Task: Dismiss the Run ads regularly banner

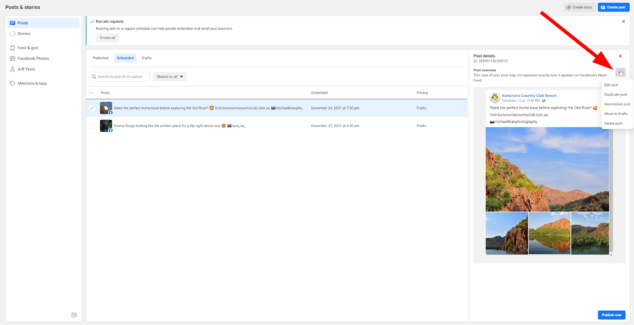Action: [623, 22]
